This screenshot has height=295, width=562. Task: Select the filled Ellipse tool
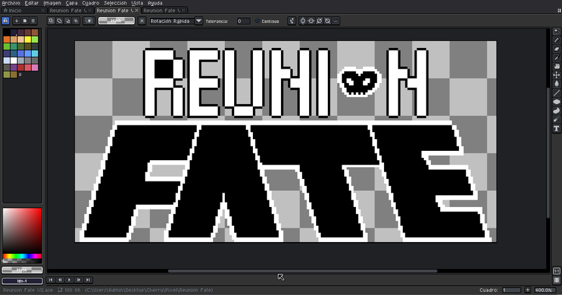pos(556,102)
